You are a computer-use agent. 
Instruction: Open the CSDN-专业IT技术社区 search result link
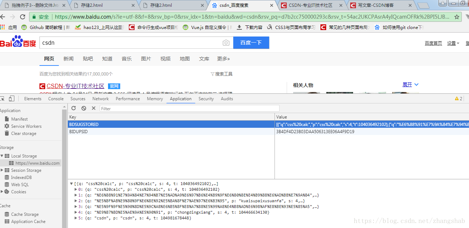(x=75, y=86)
